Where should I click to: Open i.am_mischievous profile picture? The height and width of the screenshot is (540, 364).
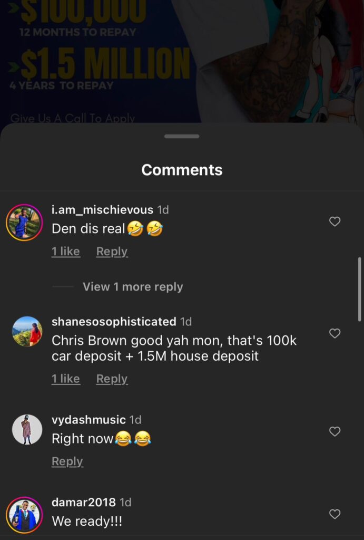pos(24,223)
